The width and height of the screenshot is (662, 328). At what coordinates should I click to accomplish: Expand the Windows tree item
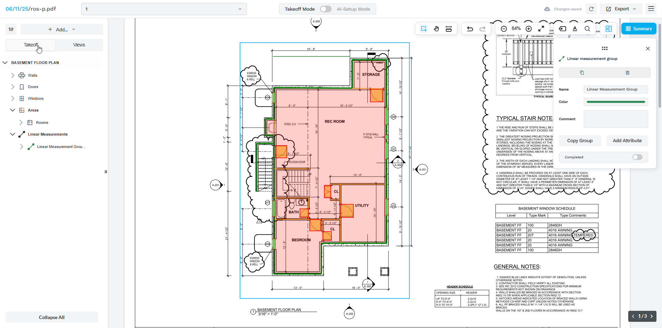13,99
